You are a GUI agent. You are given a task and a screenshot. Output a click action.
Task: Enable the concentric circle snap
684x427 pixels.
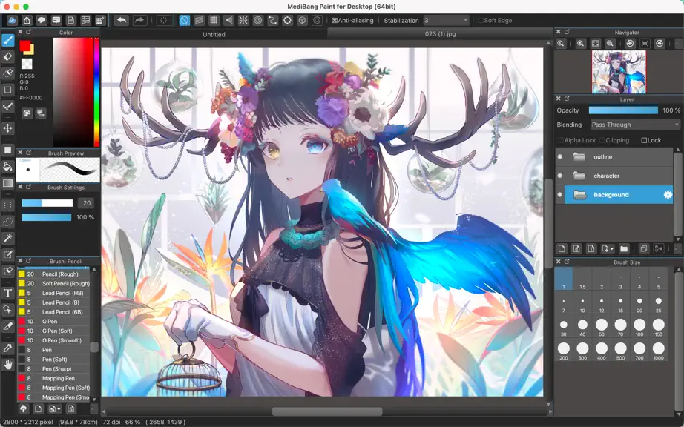click(258, 20)
